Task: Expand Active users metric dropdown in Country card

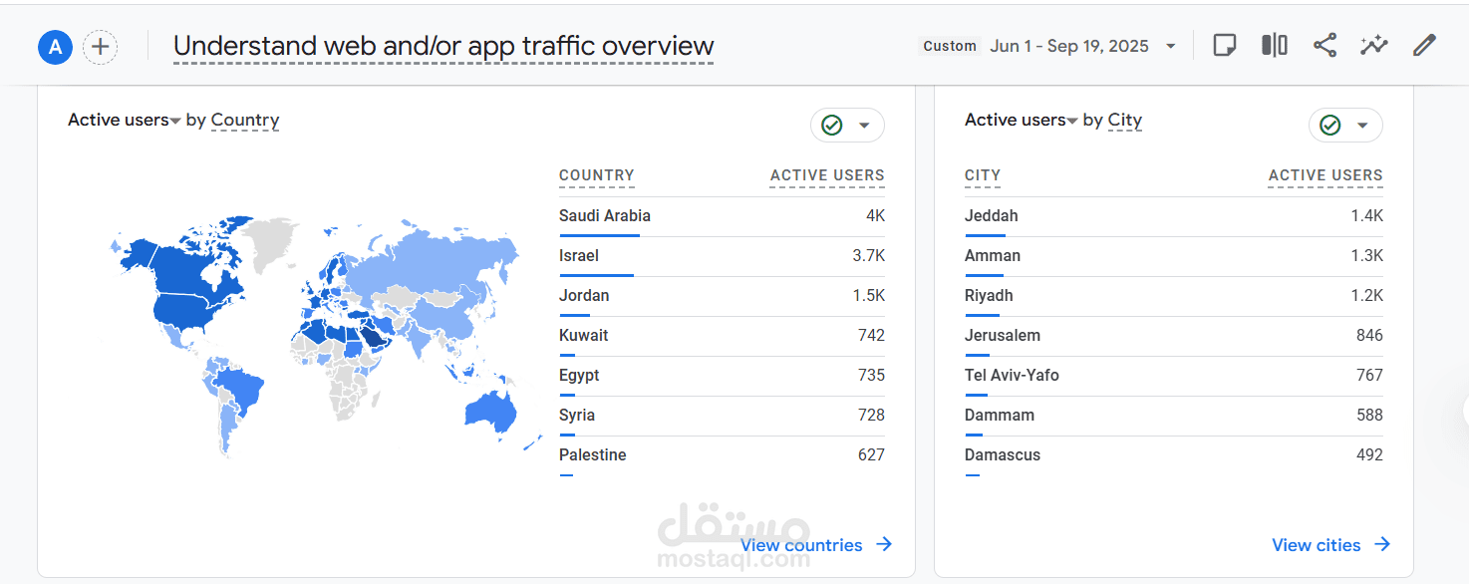Action: [x=175, y=121]
